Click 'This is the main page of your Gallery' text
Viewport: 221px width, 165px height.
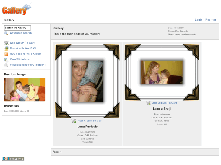(x=77, y=34)
